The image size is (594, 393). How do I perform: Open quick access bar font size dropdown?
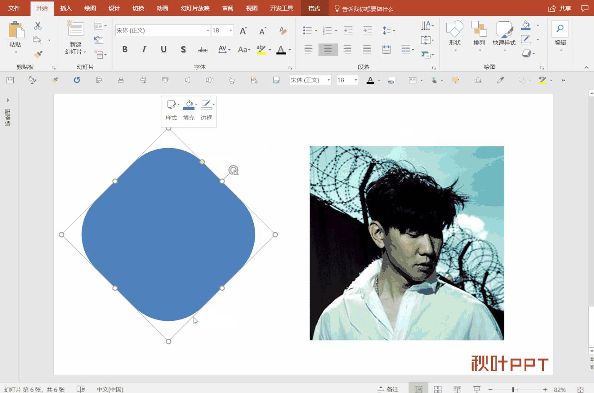(356, 80)
